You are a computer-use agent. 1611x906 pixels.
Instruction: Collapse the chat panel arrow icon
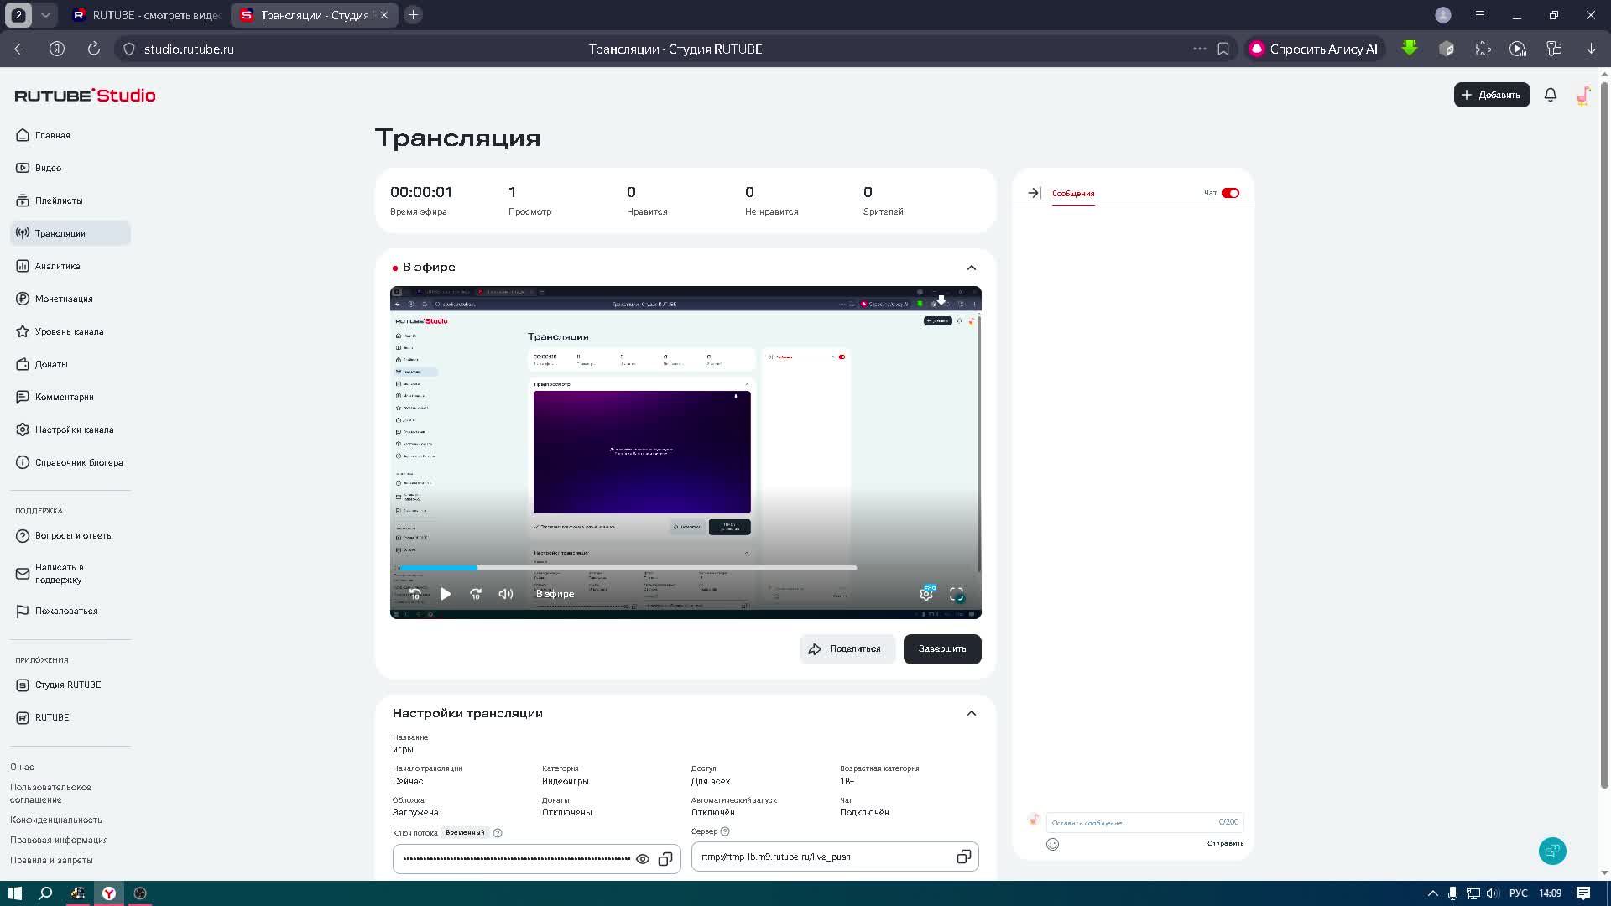[x=1035, y=193]
